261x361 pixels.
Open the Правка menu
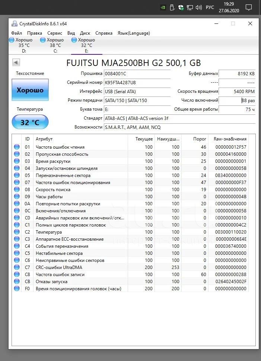click(x=35, y=33)
